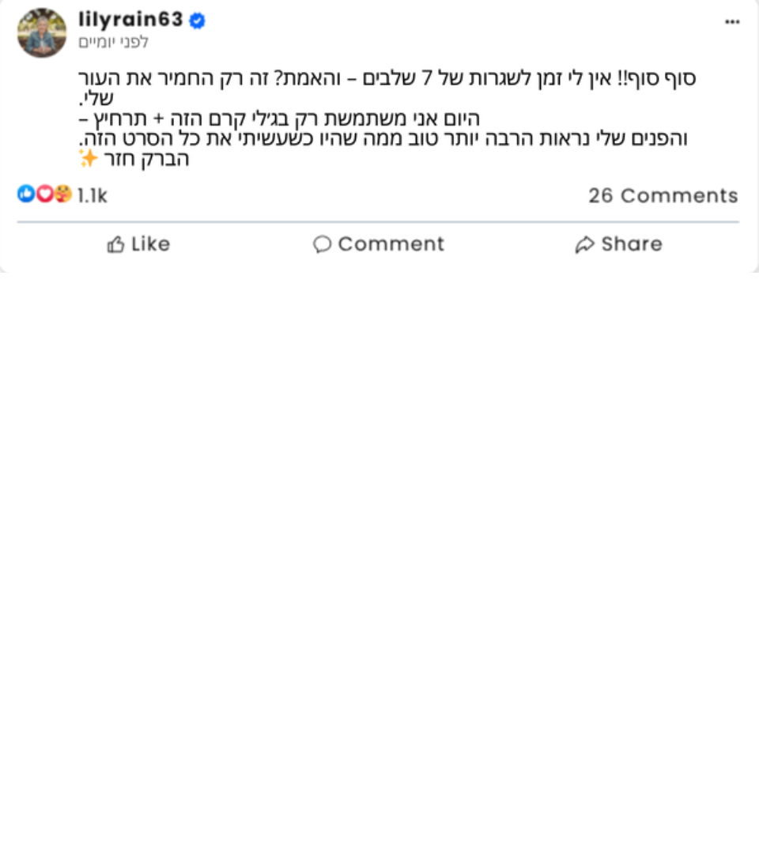Click the post line starting "והפנים שלי"

click(383, 139)
